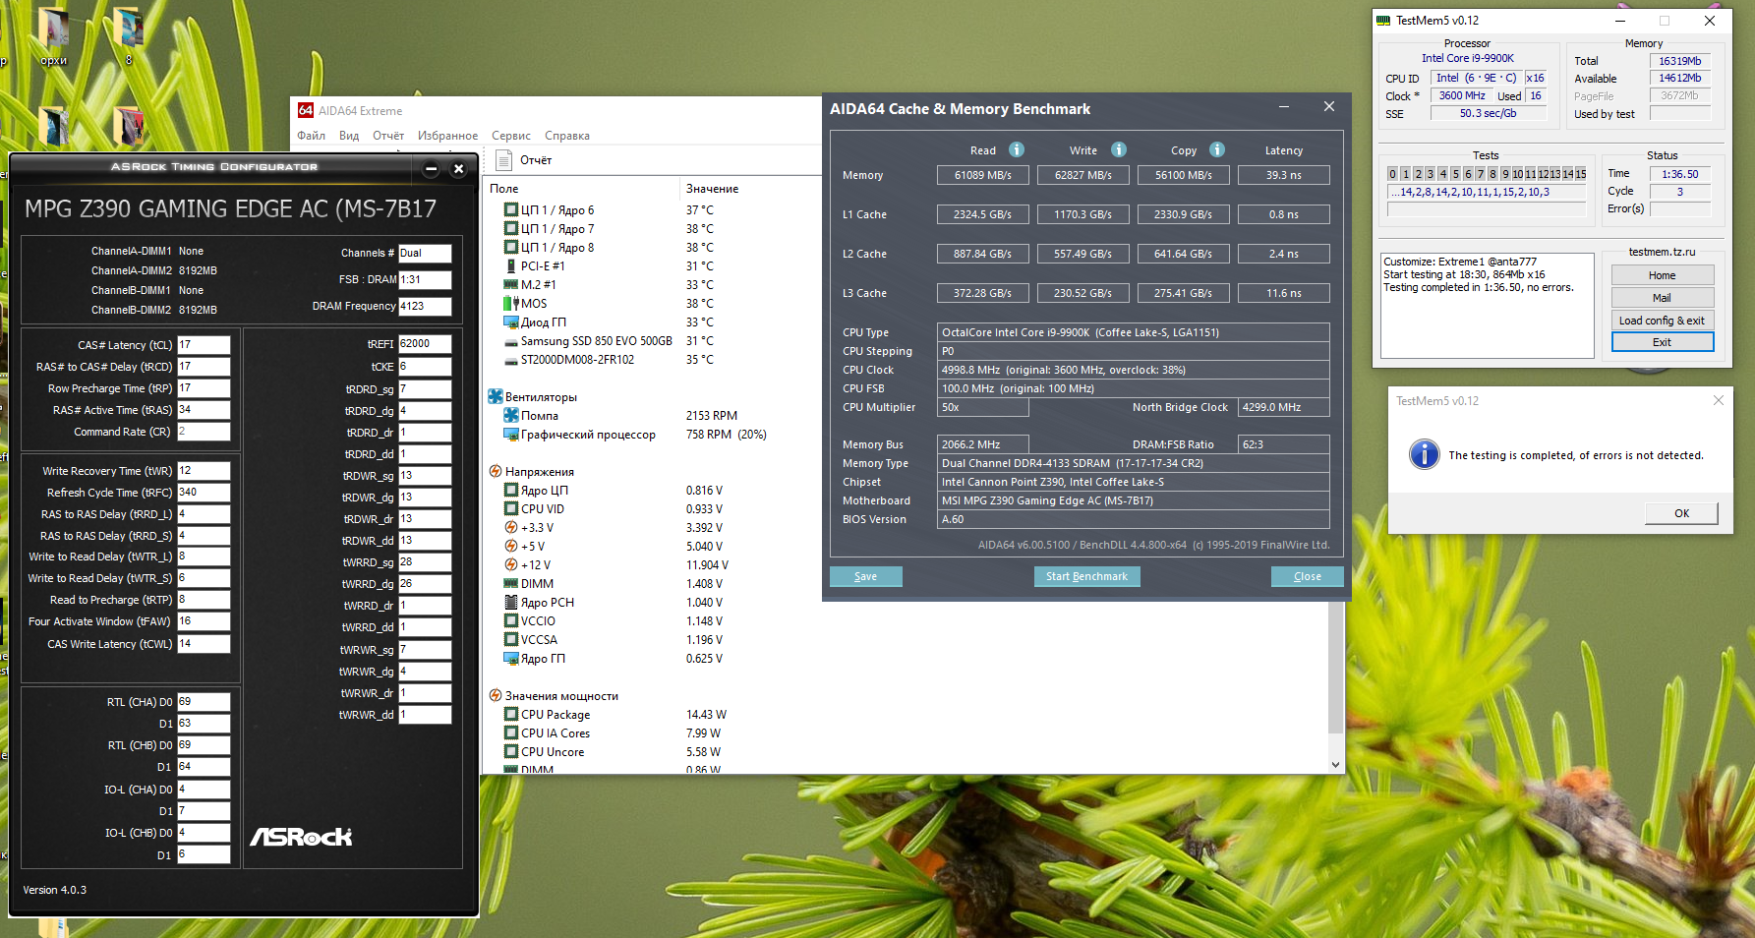The height and width of the screenshot is (938, 1755).
Task: Select the M.2 #1 sensor icon
Action: (x=511, y=284)
